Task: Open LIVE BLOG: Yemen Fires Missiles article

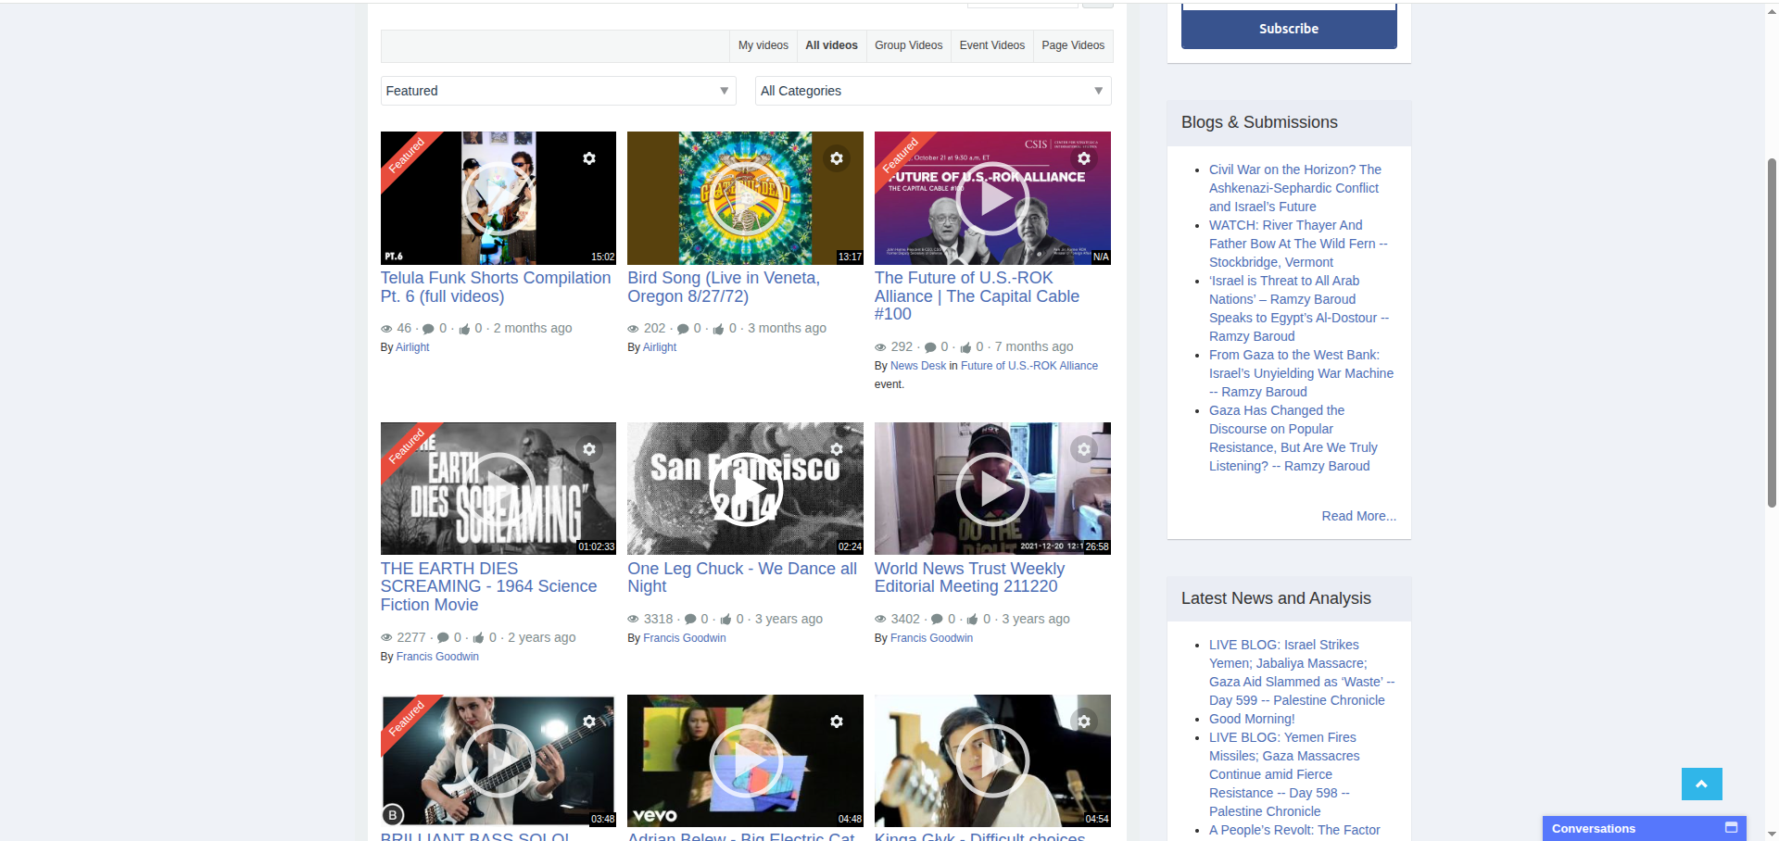Action: point(1284,774)
